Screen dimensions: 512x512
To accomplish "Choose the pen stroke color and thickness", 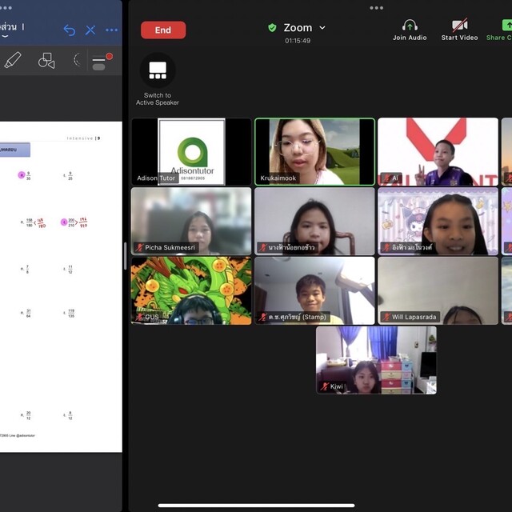I will [x=101, y=61].
